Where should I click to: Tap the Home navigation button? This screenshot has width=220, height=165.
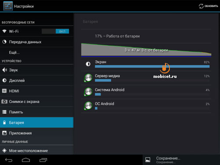coord(26,160)
